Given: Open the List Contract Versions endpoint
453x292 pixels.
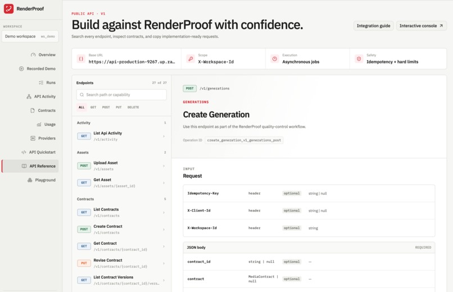Looking at the screenshot, I should [121, 280].
